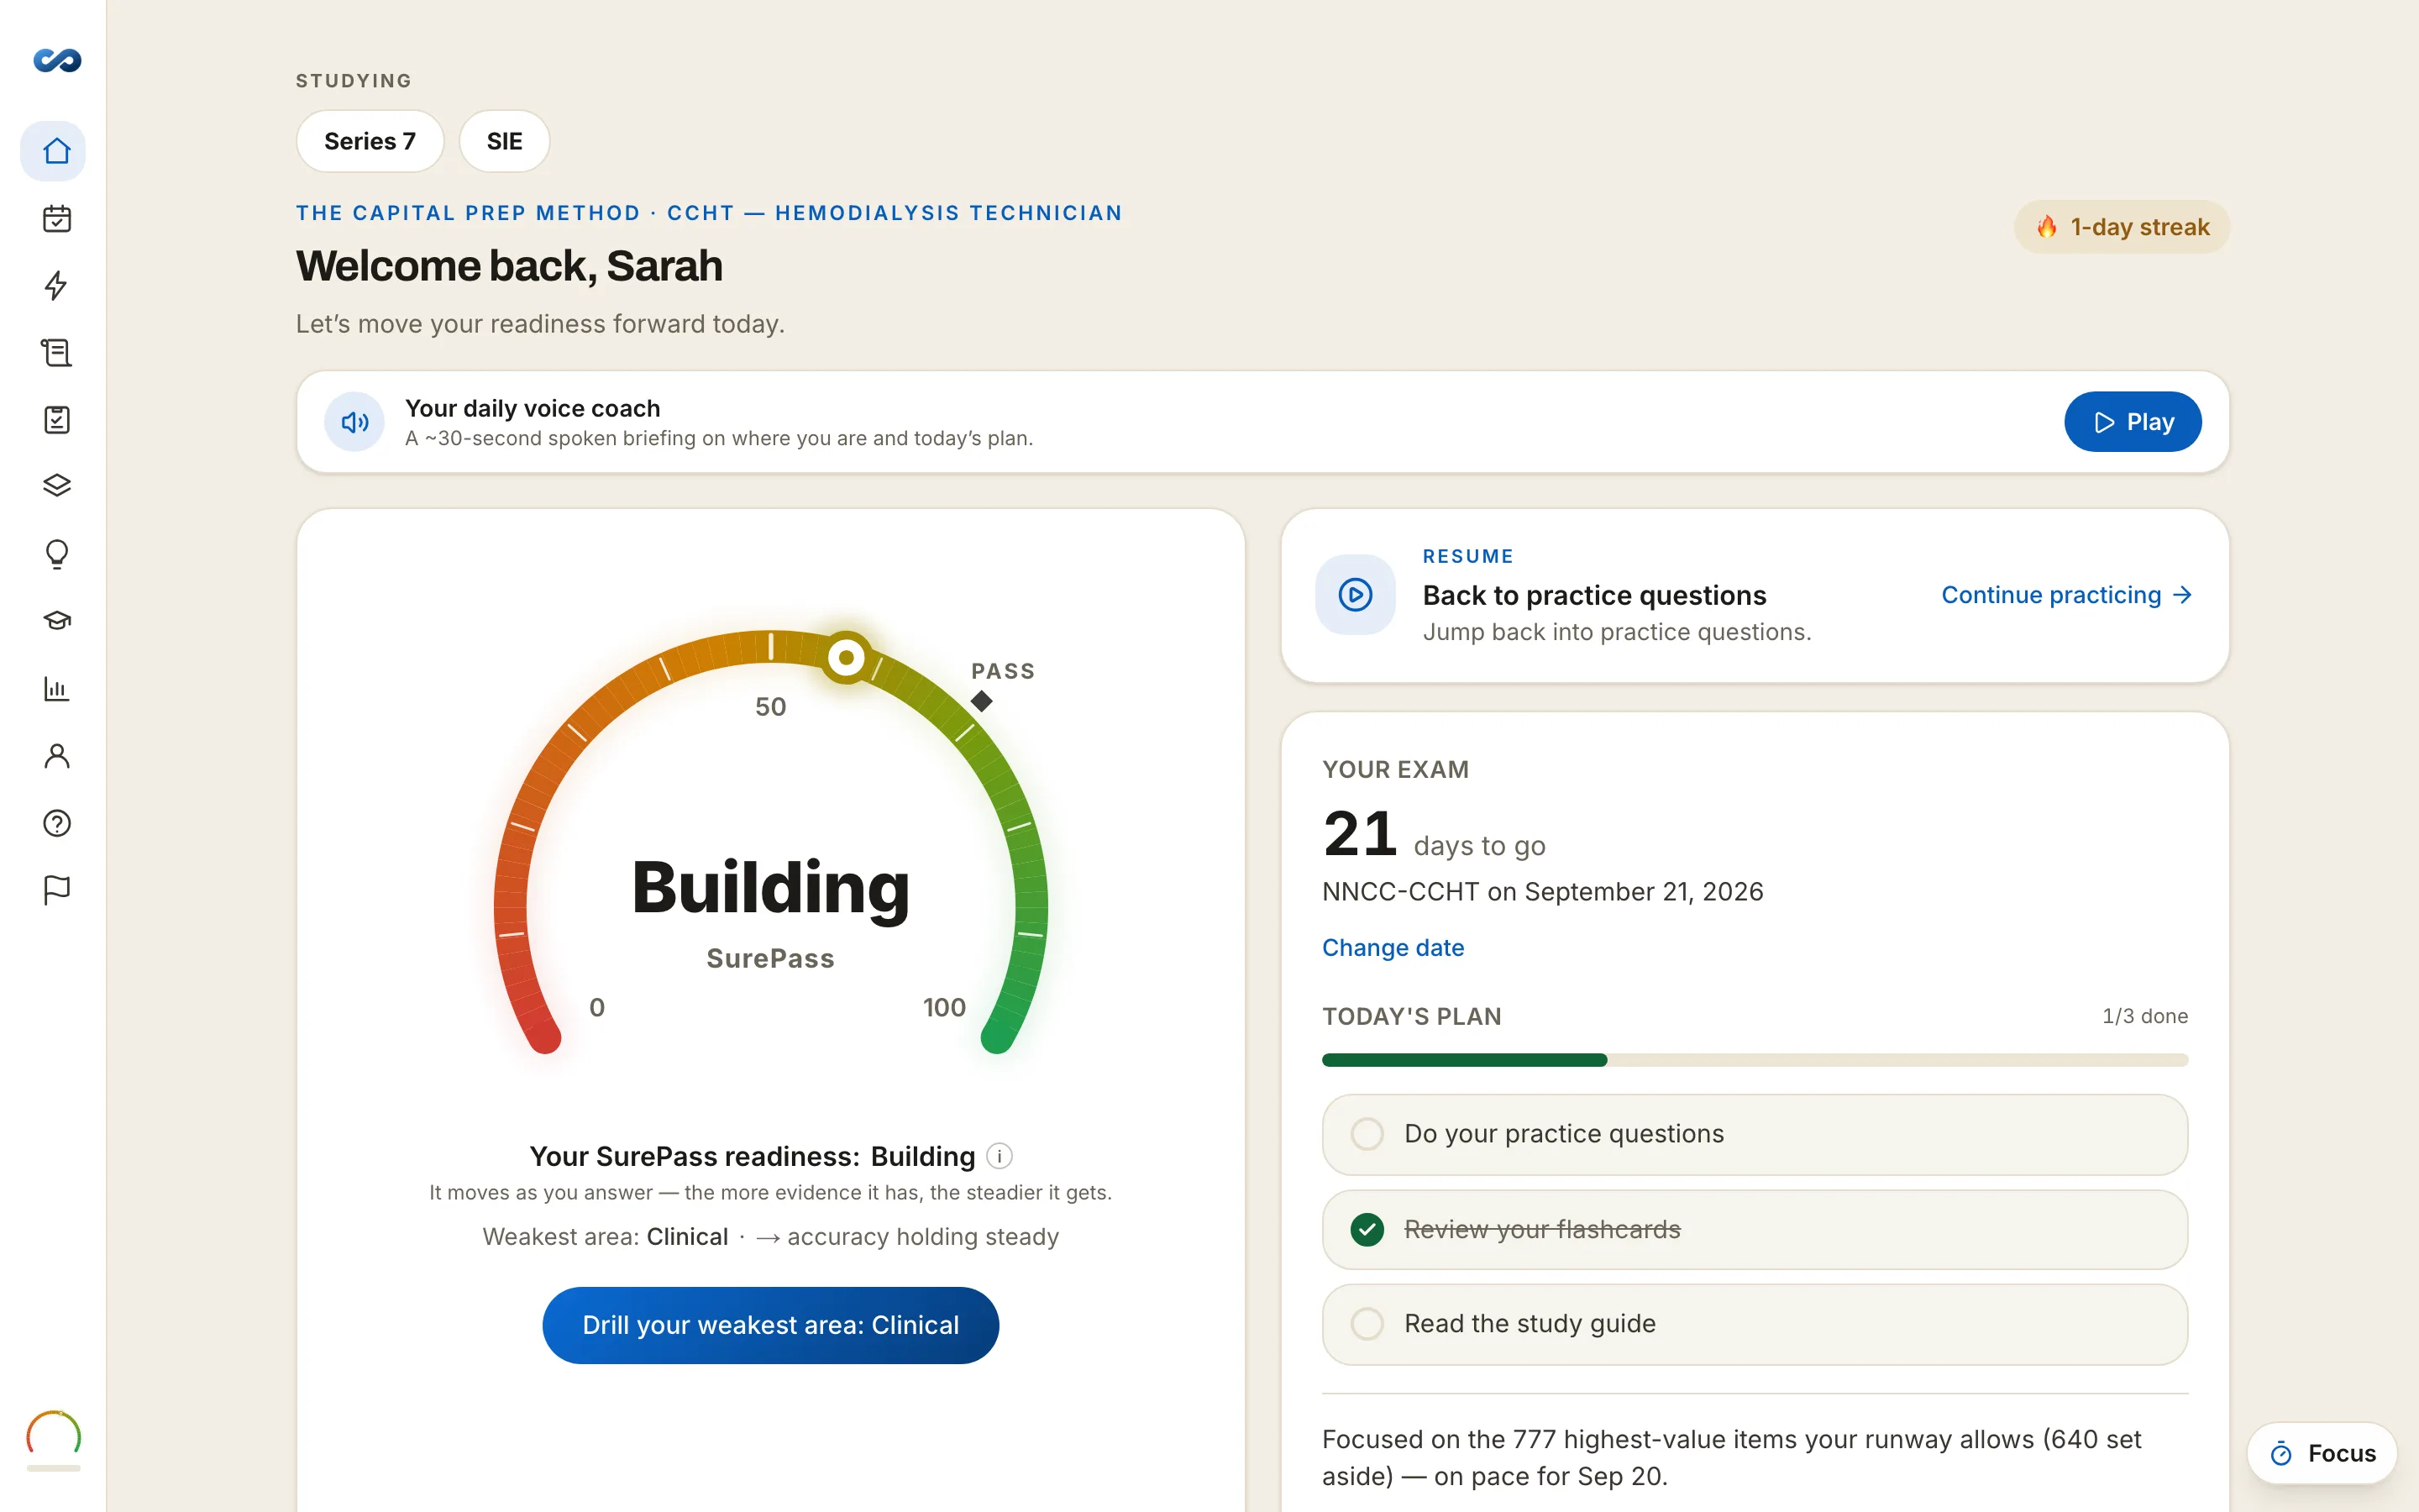Open the flag icon in sidebar
This screenshot has height=1512, width=2419.
pyautogui.click(x=57, y=890)
